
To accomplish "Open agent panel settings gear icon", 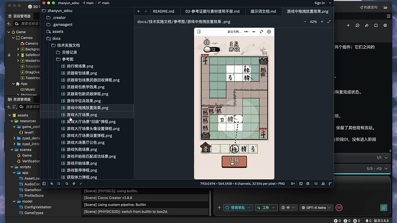I will [385, 25].
